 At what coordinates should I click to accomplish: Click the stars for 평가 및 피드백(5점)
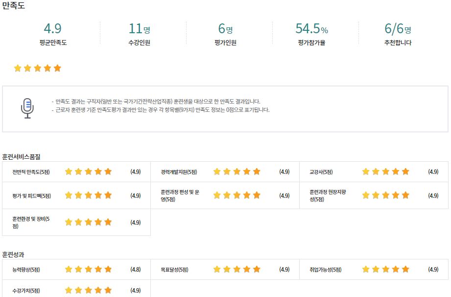[x=88, y=195]
